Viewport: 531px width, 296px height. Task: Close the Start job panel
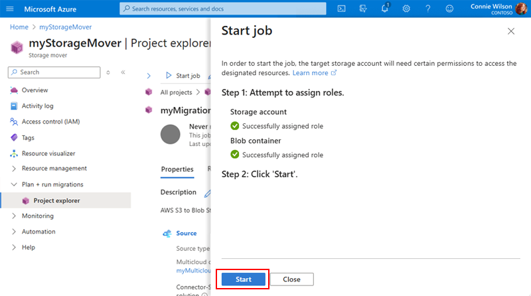(x=511, y=31)
